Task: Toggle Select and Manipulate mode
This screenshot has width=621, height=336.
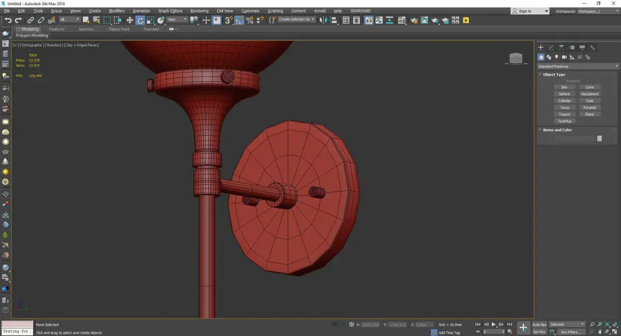Action: pos(206,20)
